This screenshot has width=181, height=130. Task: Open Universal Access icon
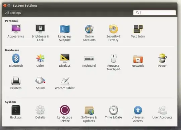[x=138, y=110]
